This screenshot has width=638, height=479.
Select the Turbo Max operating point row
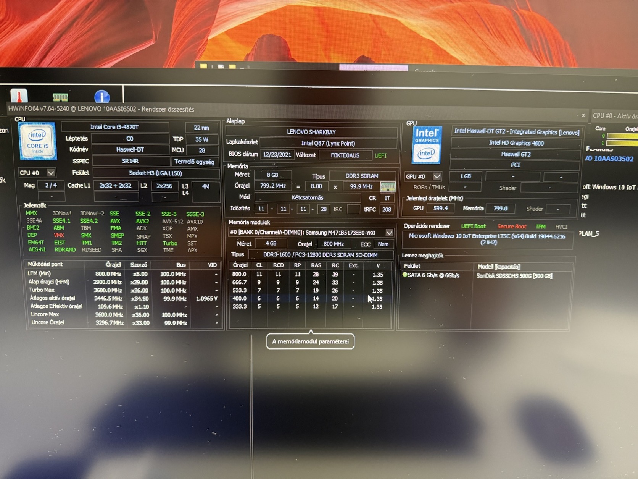[124, 290]
